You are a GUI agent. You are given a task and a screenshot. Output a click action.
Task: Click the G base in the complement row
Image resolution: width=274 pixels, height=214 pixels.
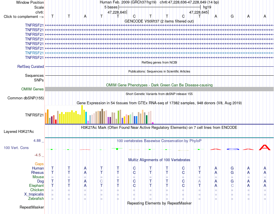click(x=232, y=16)
